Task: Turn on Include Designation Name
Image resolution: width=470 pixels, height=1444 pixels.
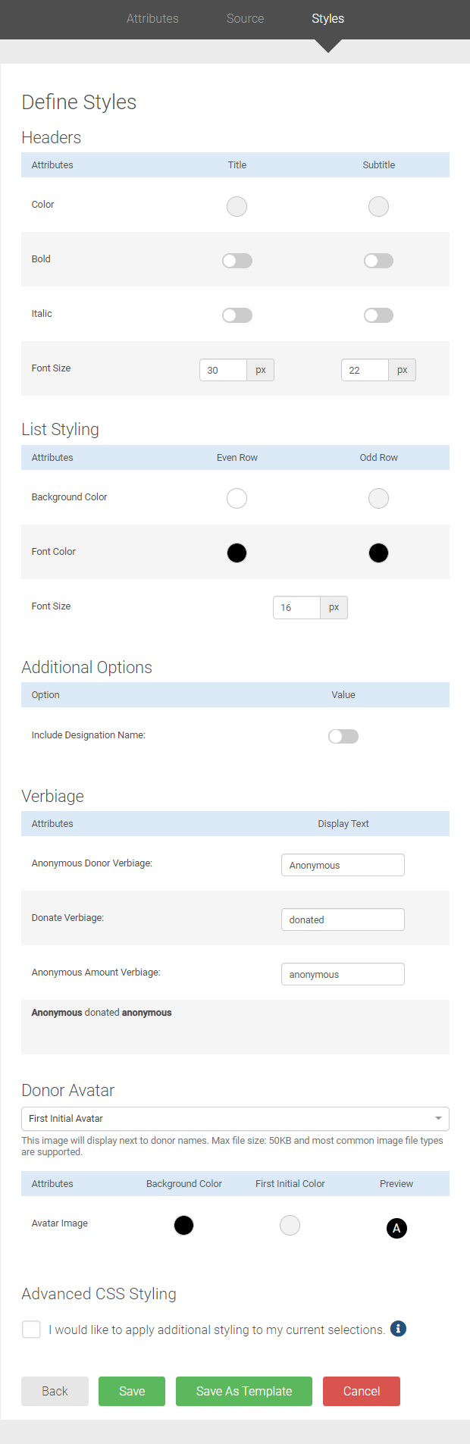Action: (343, 736)
